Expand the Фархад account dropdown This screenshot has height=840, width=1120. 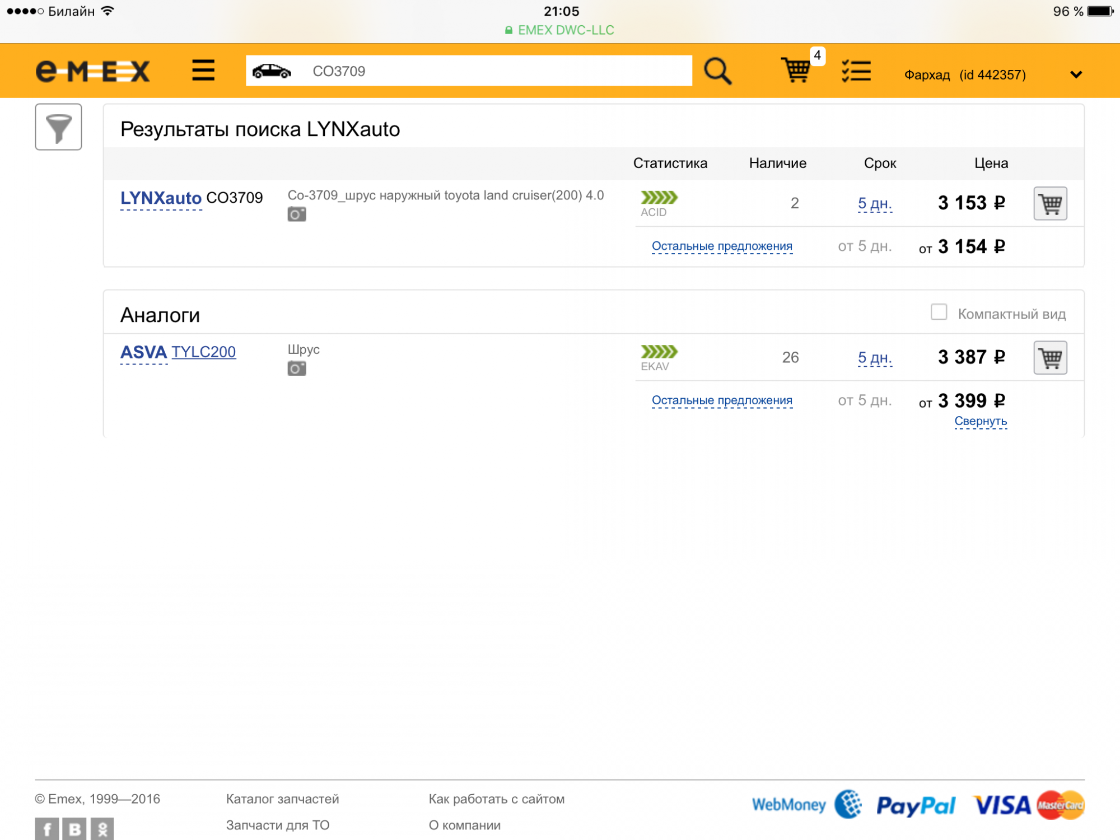[x=1075, y=74]
